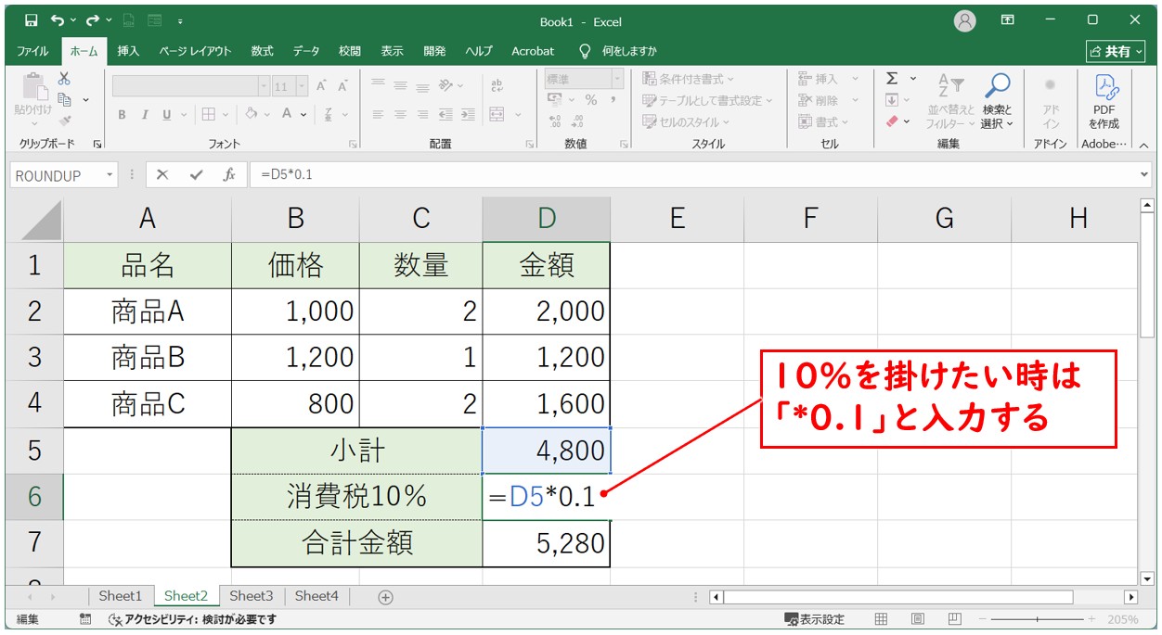1162x635 pixels.
Task: Toggle Center horizontal alignment
Action: point(401,115)
